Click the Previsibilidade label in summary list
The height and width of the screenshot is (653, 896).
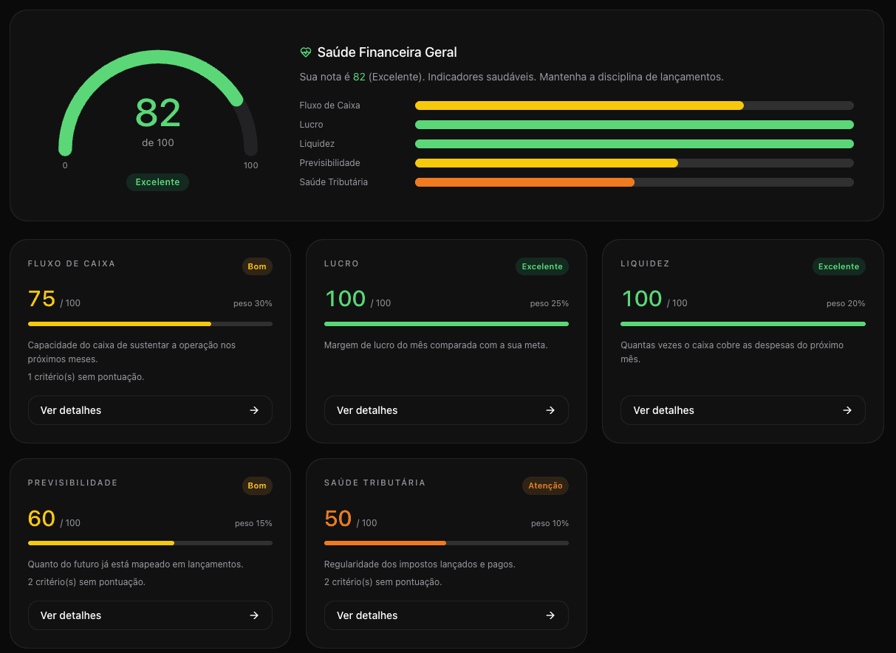coord(329,163)
